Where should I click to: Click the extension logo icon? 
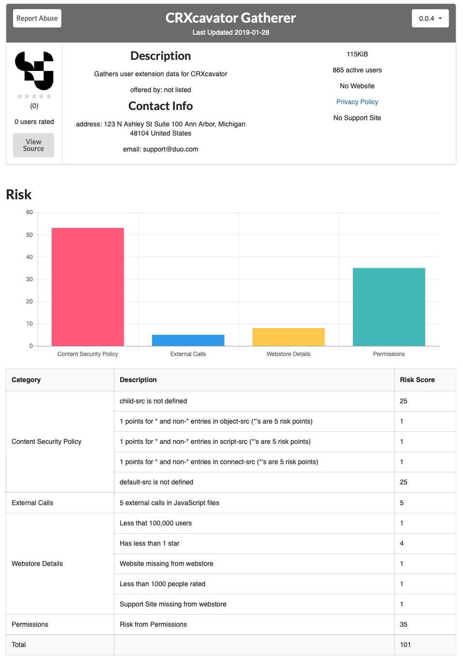34,70
